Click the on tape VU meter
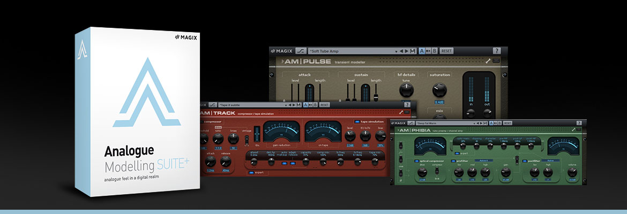Viewport: 627px width, 214px height. (x=323, y=132)
